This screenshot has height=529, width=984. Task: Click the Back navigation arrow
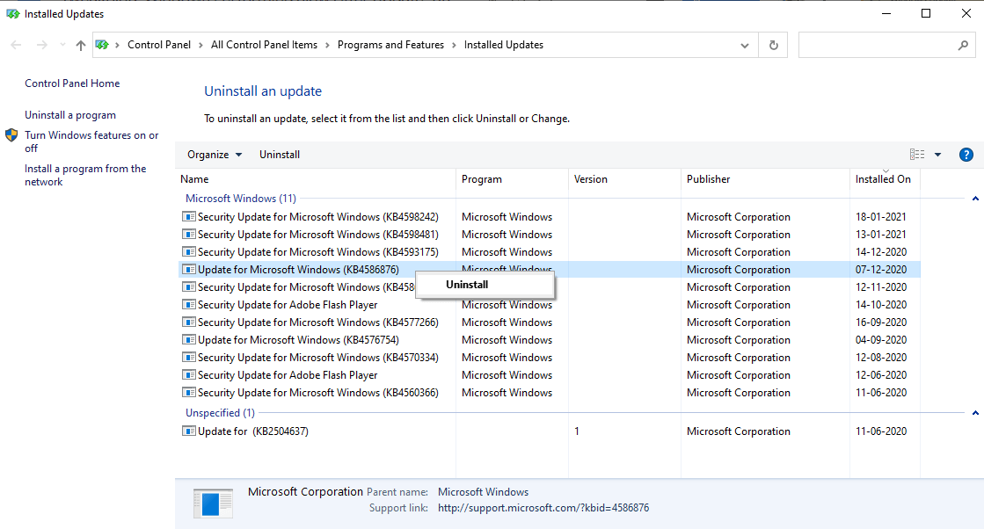[x=16, y=45]
